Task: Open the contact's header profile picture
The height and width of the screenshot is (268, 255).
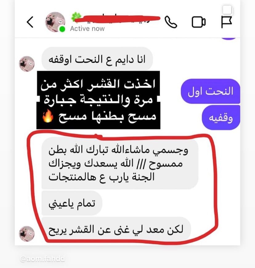Action: (x=55, y=22)
